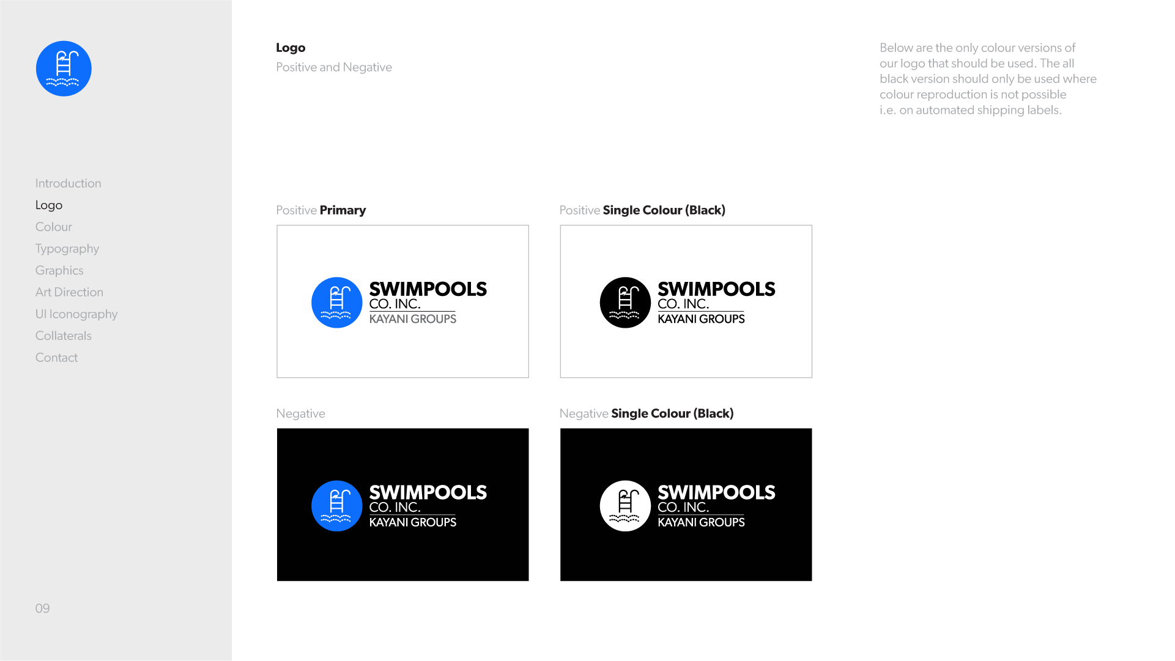
Task: Click the Positive Primary heading label
Action: click(321, 210)
